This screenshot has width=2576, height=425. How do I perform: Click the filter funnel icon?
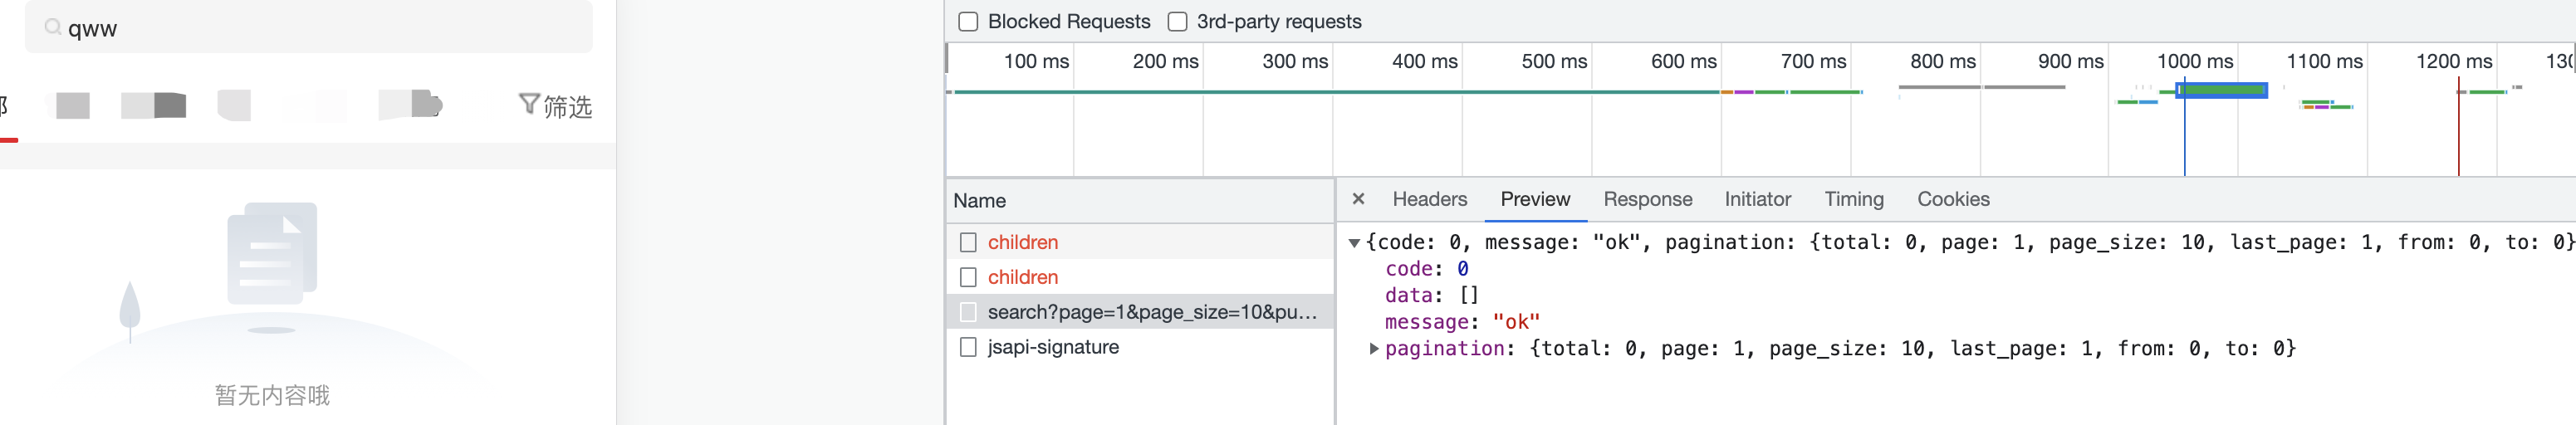coord(529,104)
